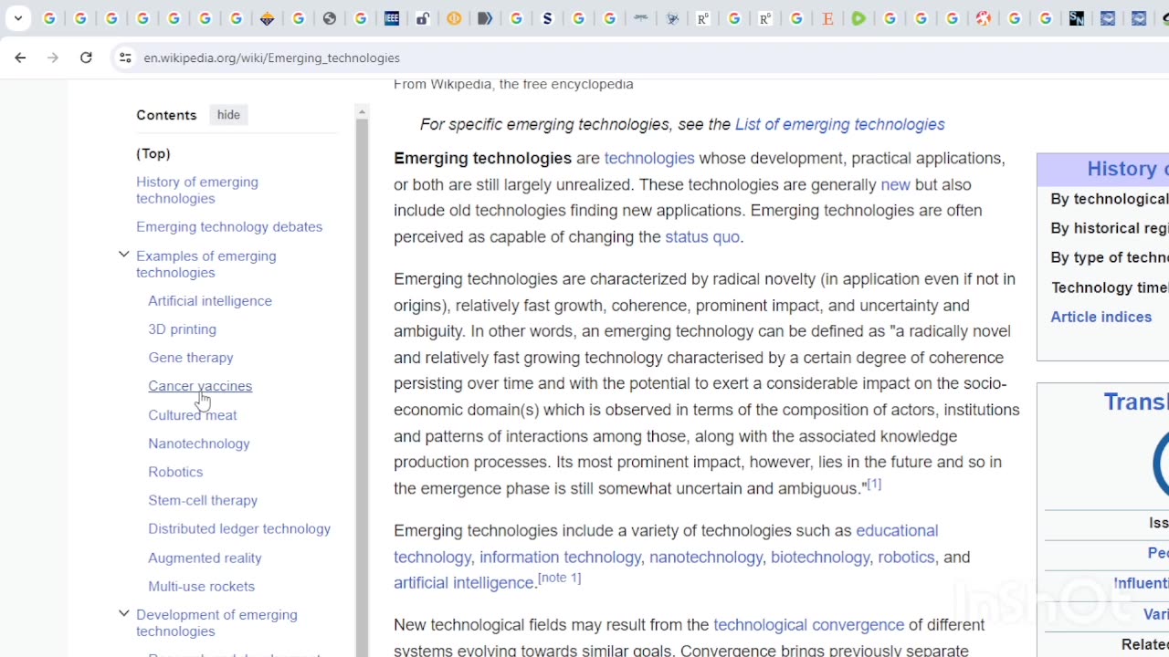The image size is (1169, 657).
Task: Collapse Development of emerging technologies section
Action: [x=124, y=614]
